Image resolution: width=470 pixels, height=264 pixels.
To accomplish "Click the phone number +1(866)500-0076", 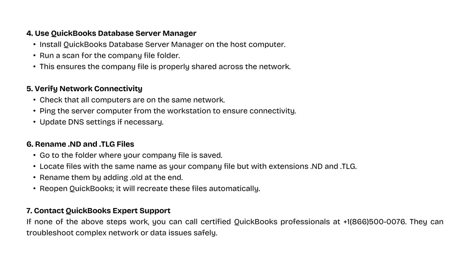I will (375, 222).
